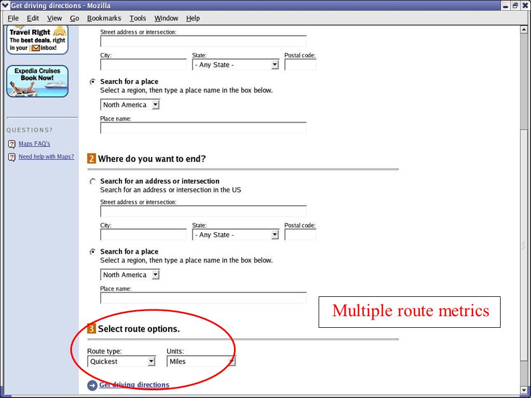This screenshot has height=398, width=531.
Task: Click the vertical scrollbar up arrow
Action: (x=524, y=30)
